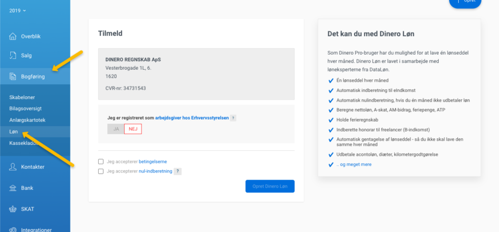
Task: Click 'Holde ferieregnskab' feature text
Action: (x=357, y=120)
